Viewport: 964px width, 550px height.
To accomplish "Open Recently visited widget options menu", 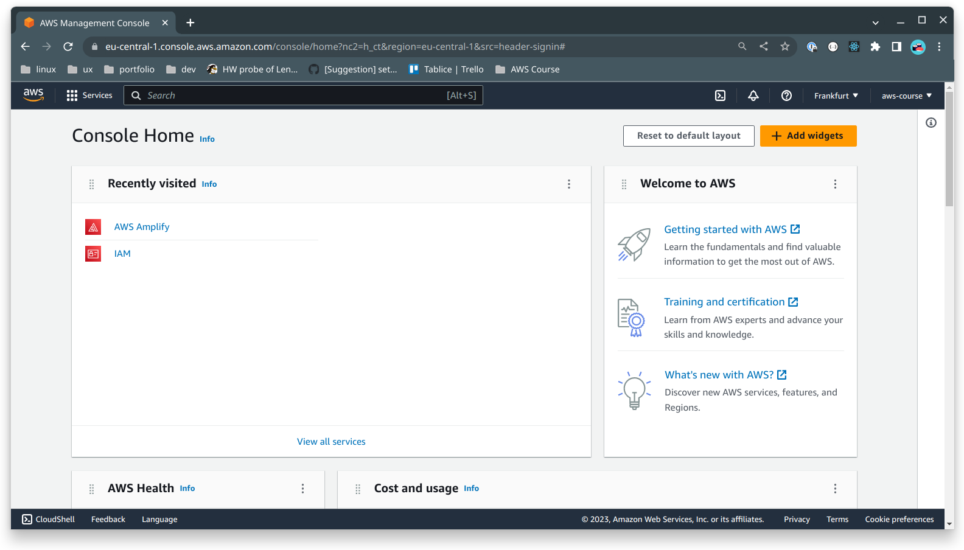I will click(569, 184).
